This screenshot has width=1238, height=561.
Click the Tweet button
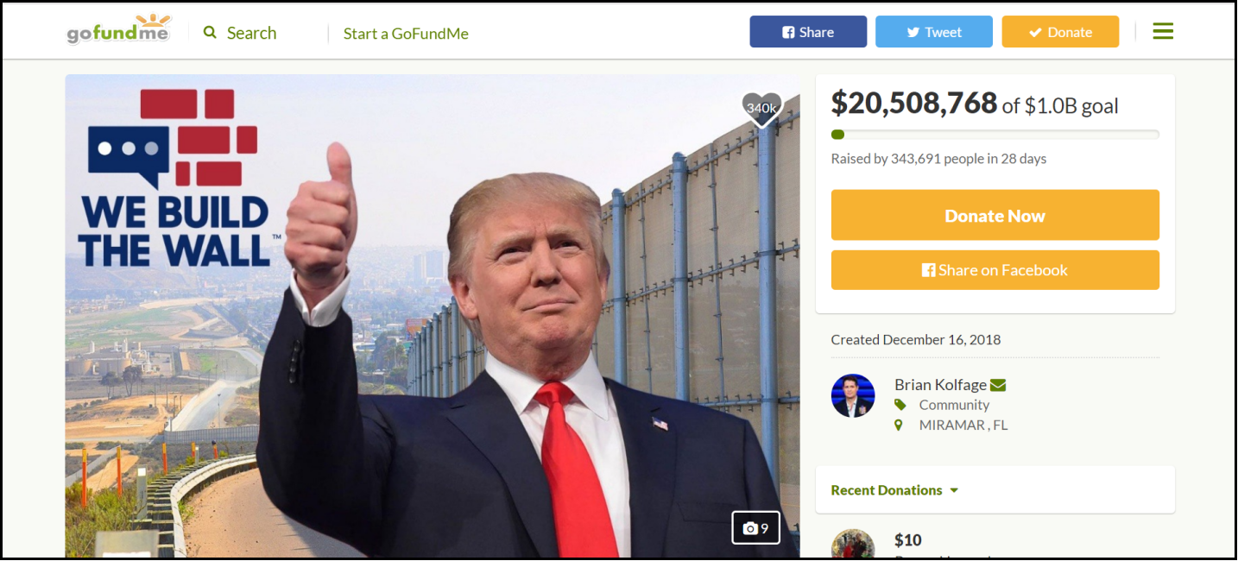(x=934, y=32)
